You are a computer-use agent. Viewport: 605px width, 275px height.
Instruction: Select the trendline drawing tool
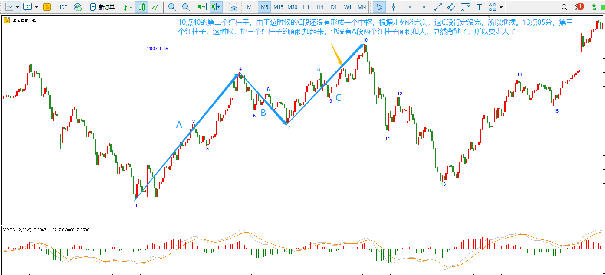pos(437,7)
